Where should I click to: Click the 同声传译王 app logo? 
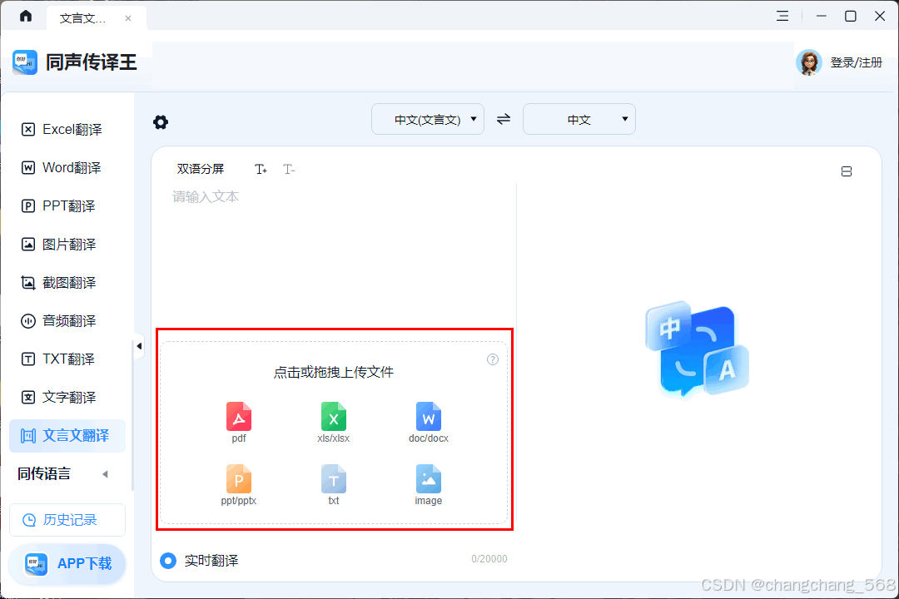25,62
